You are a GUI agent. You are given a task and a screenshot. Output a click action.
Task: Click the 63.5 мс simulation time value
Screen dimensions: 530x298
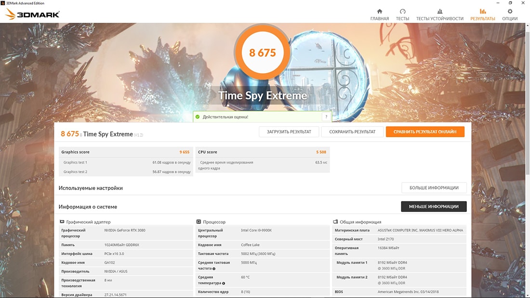[321, 163]
